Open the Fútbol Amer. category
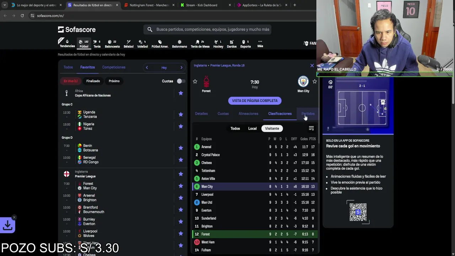The height and width of the screenshot is (256, 455). click(160, 44)
